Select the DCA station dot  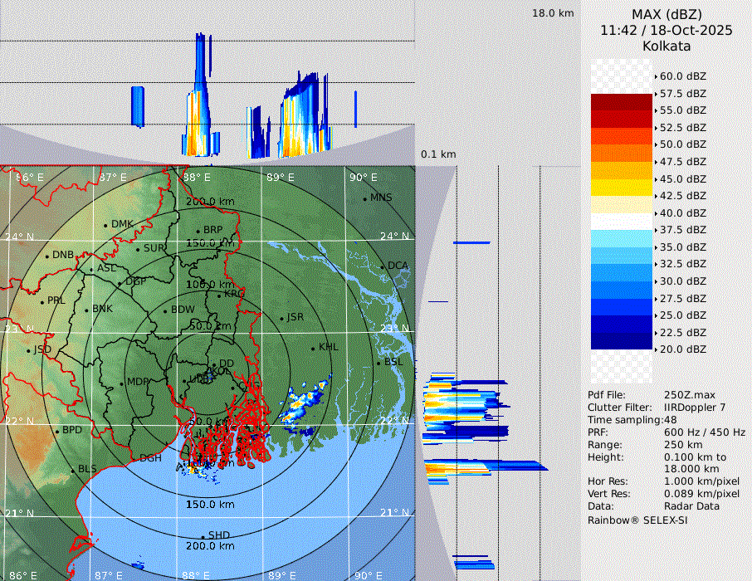(x=383, y=266)
